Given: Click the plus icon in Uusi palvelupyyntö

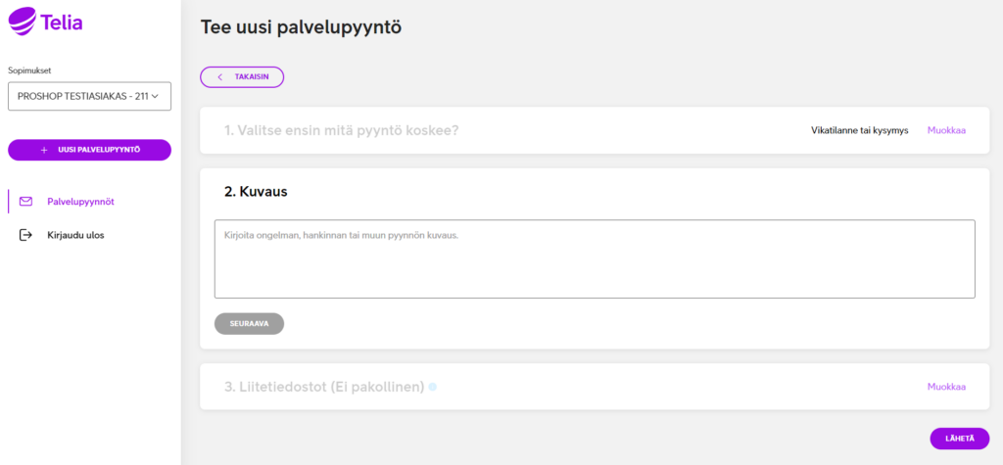Looking at the screenshot, I should [x=44, y=150].
